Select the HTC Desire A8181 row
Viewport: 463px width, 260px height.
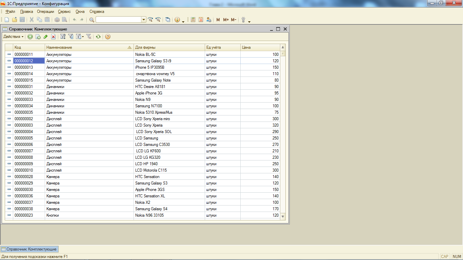pos(143,87)
